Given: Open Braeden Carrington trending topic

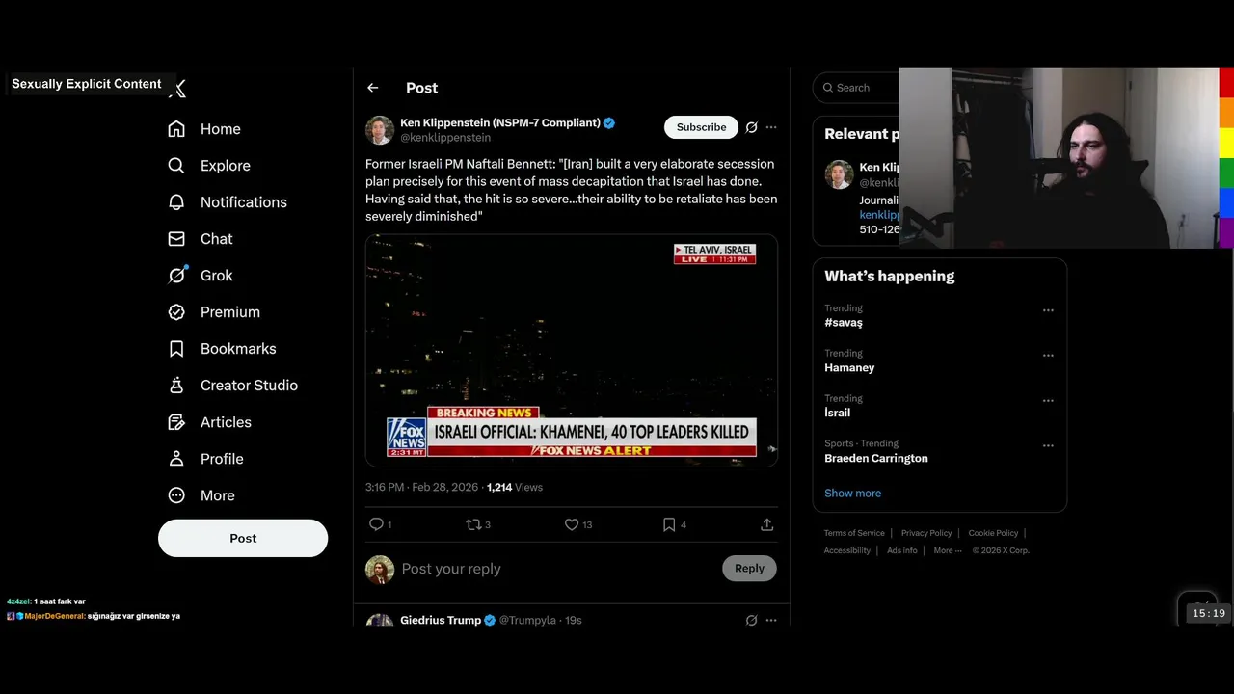Looking at the screenshot, I should [876, 458].
